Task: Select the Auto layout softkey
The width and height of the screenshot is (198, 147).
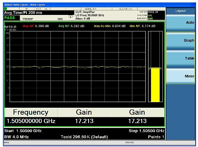Action: pyautogui.click(x=180, y=23)
